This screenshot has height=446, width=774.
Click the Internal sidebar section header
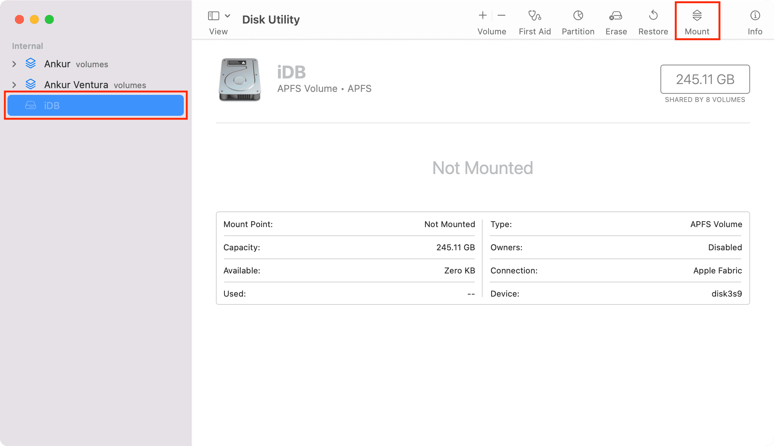coord(27,46)
